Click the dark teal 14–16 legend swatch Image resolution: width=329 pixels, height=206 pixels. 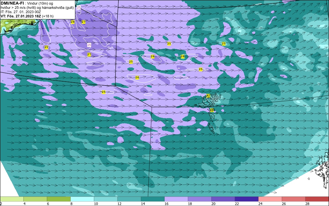tap(153, 199)
